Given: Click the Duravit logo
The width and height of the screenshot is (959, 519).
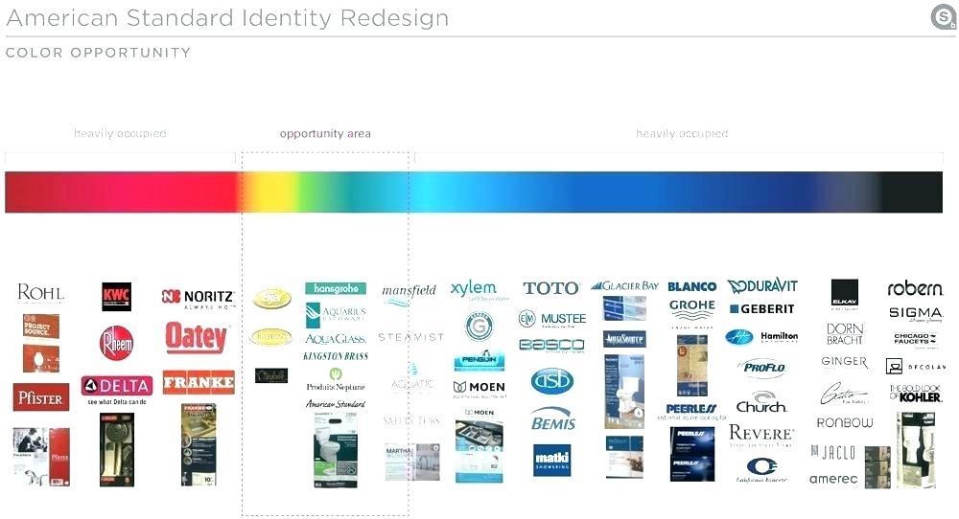Looking at the screenshot, I should 762,285.
